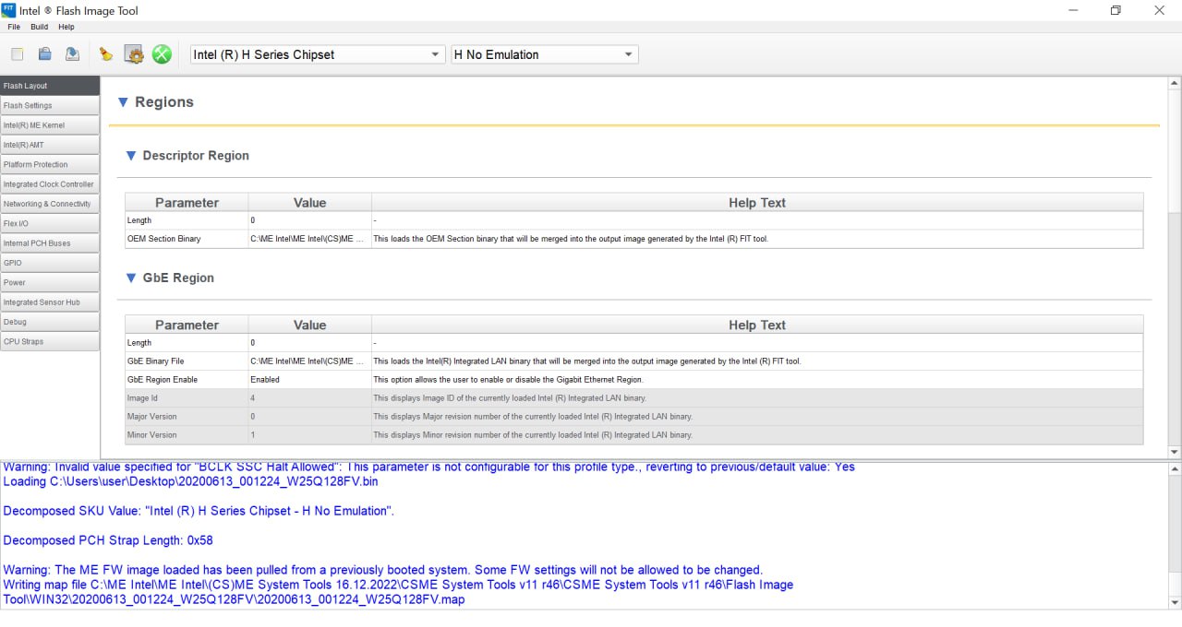Screen dimensions: 1182x627
Task: Click the GbE Region Help Text column header
Action: pyautogui.click(x=757, y=325)
